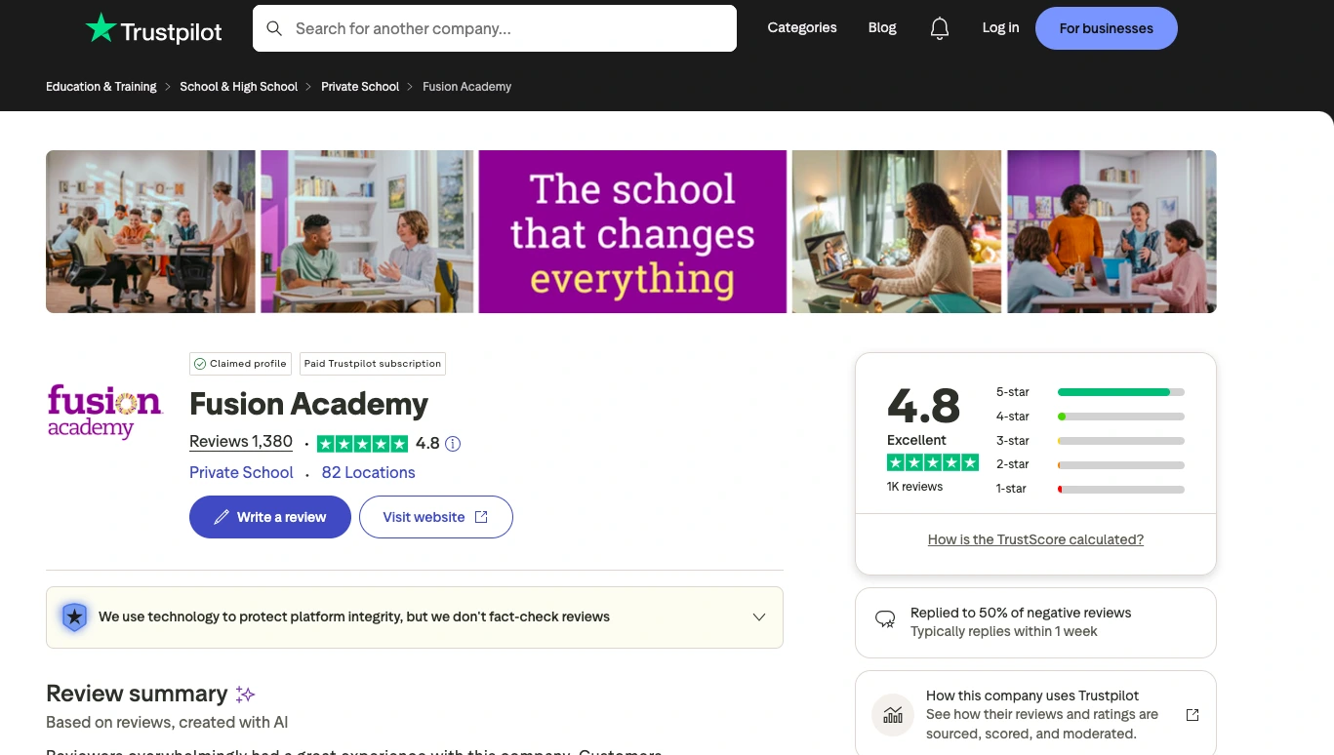Click the external link icon in Trustpilot usage card
This screenshot has height=755, width=1334.
(x=1192, y=715)
